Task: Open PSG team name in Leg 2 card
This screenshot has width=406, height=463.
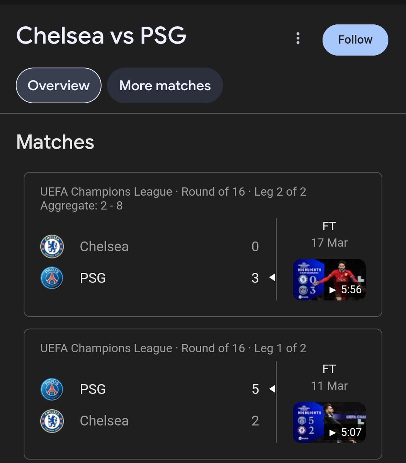Action: click(x=93, y=278)
